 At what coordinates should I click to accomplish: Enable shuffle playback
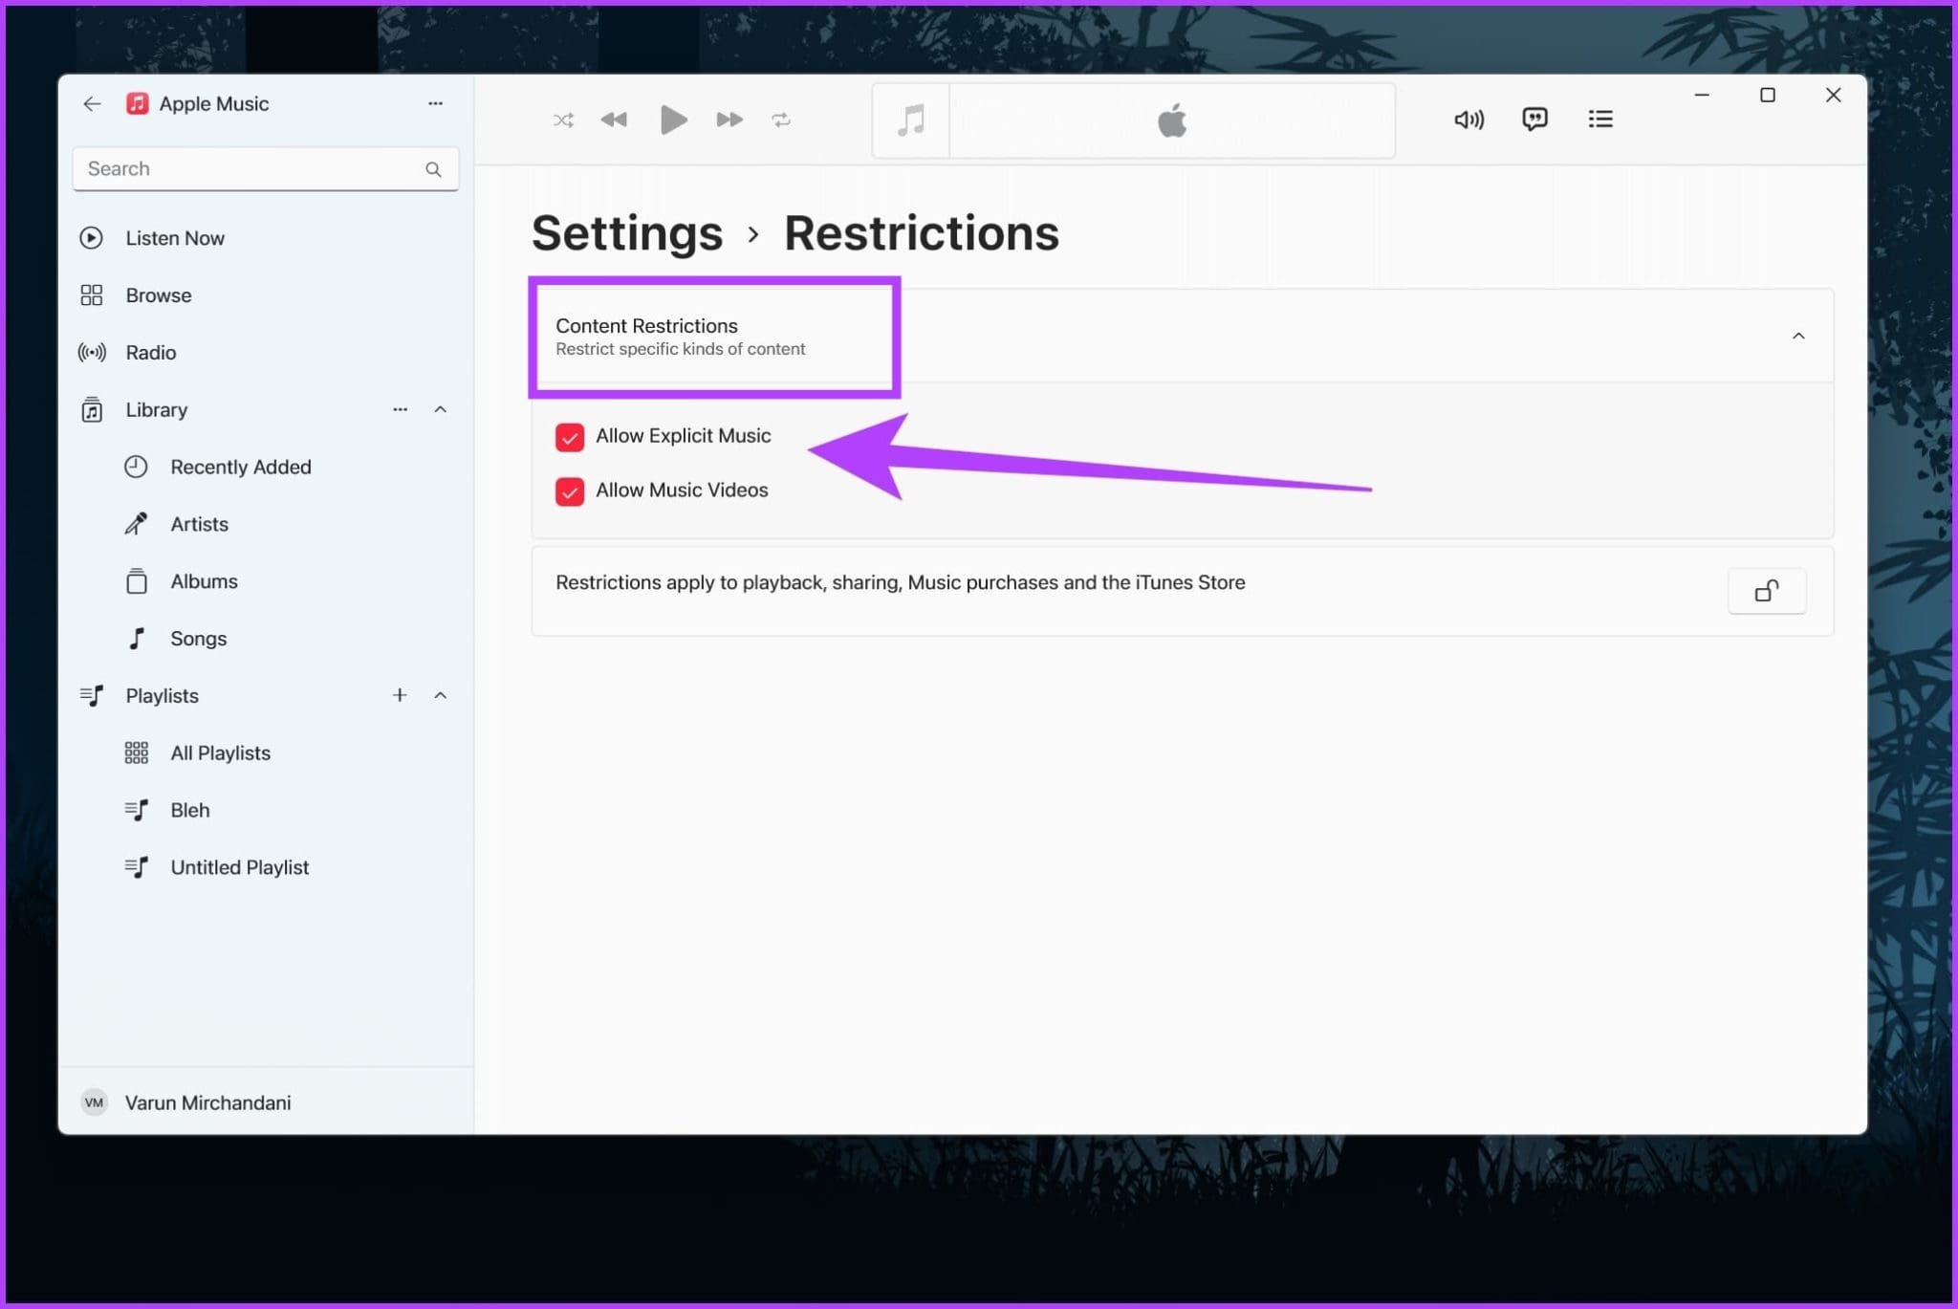point(563,120)
